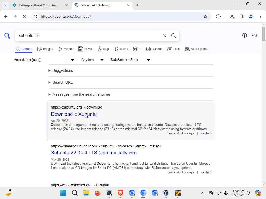
Task: Switch to Science search category
Action: 154,49
